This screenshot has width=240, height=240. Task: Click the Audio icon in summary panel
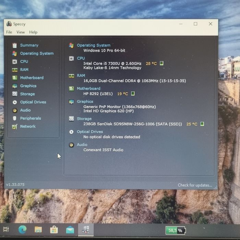(71, 145)
